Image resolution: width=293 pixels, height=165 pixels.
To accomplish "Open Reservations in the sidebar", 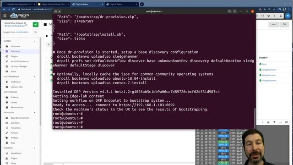I will click(x=17, y=108).
